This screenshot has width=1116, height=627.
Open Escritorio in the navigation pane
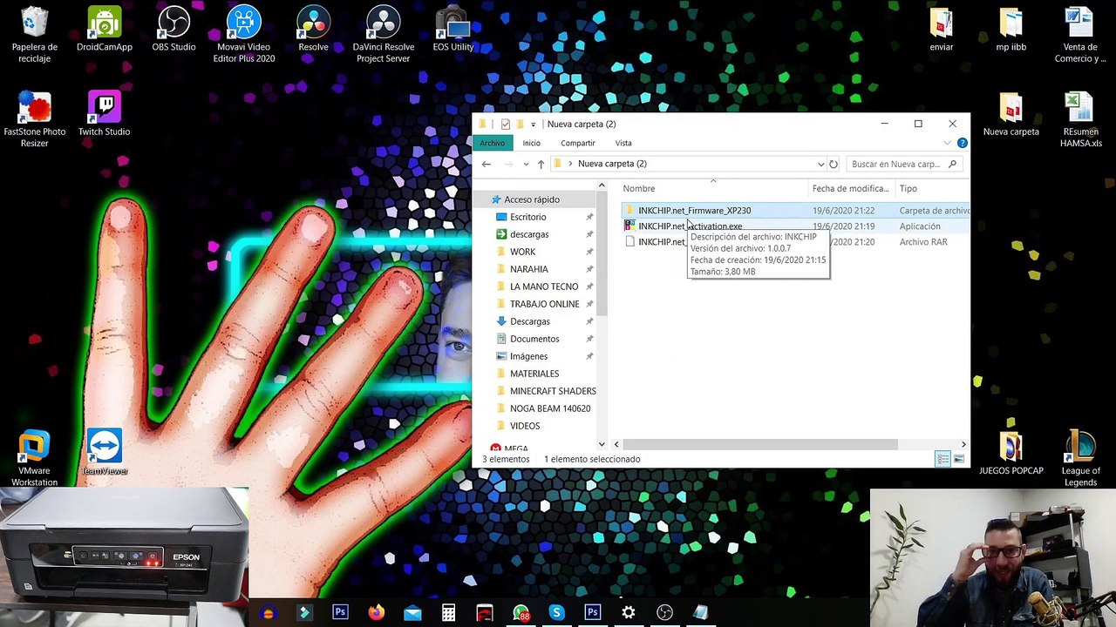click(528, 217)
